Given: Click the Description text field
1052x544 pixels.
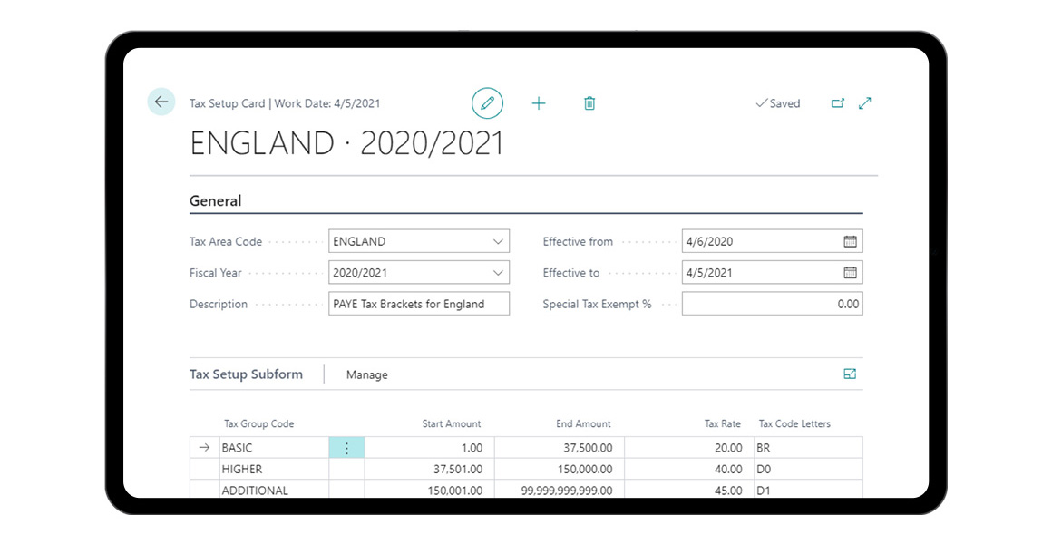Looking at the screenshot, I should pyautogui.click(x=418, y=305).
